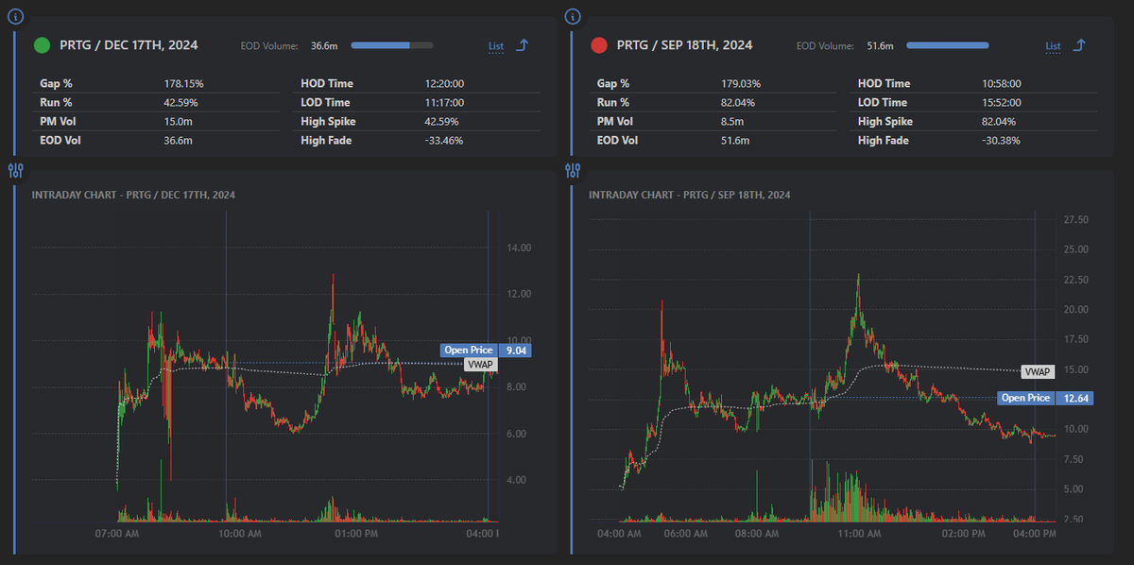
Task: Open List link in Sep 18th panel
Action: tap(1053, 46)
